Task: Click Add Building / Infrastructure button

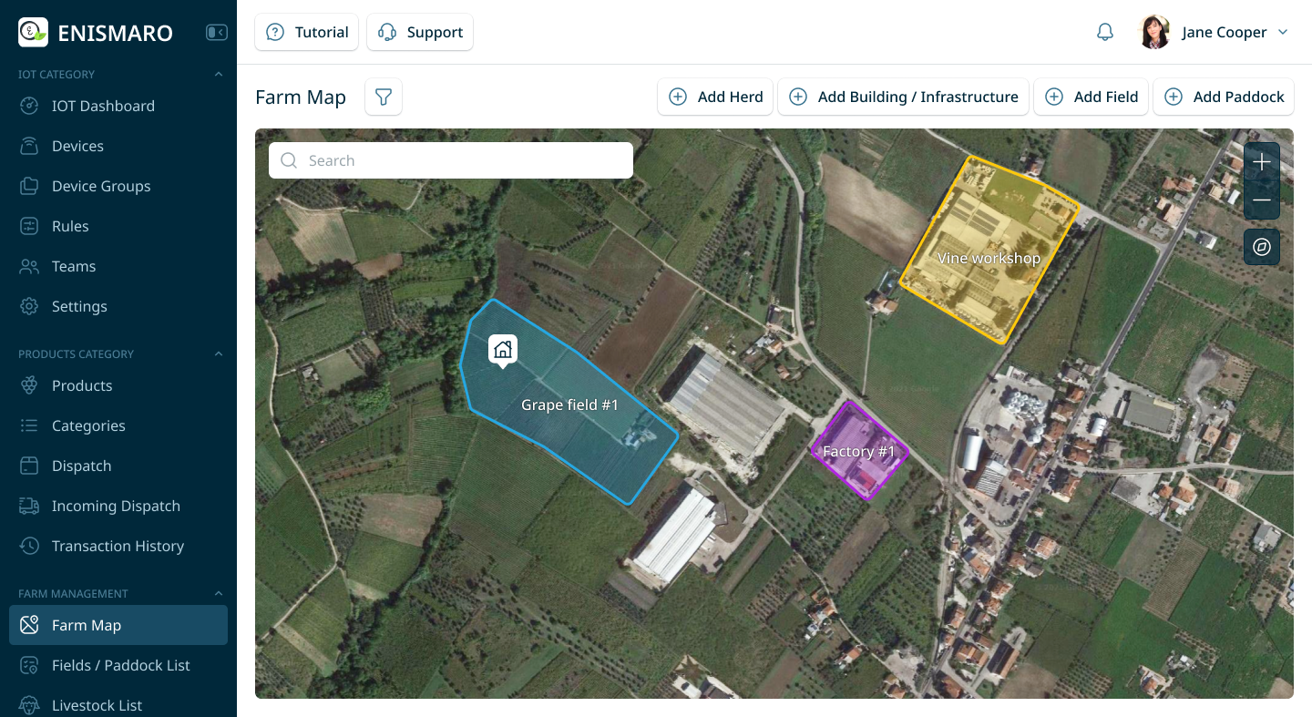Action: (x=903, y=97)
